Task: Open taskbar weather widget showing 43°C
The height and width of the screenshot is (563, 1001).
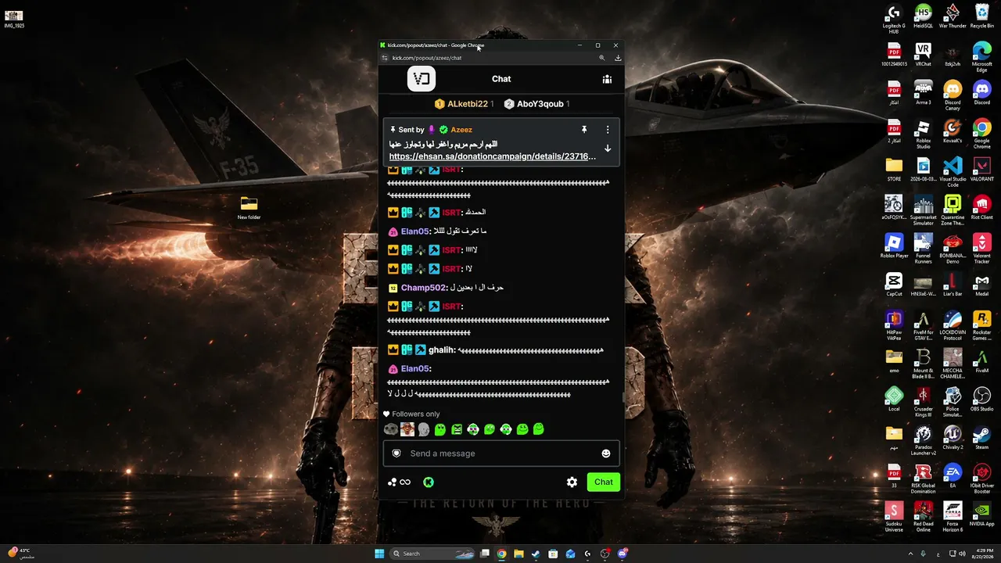Action: 20,554
